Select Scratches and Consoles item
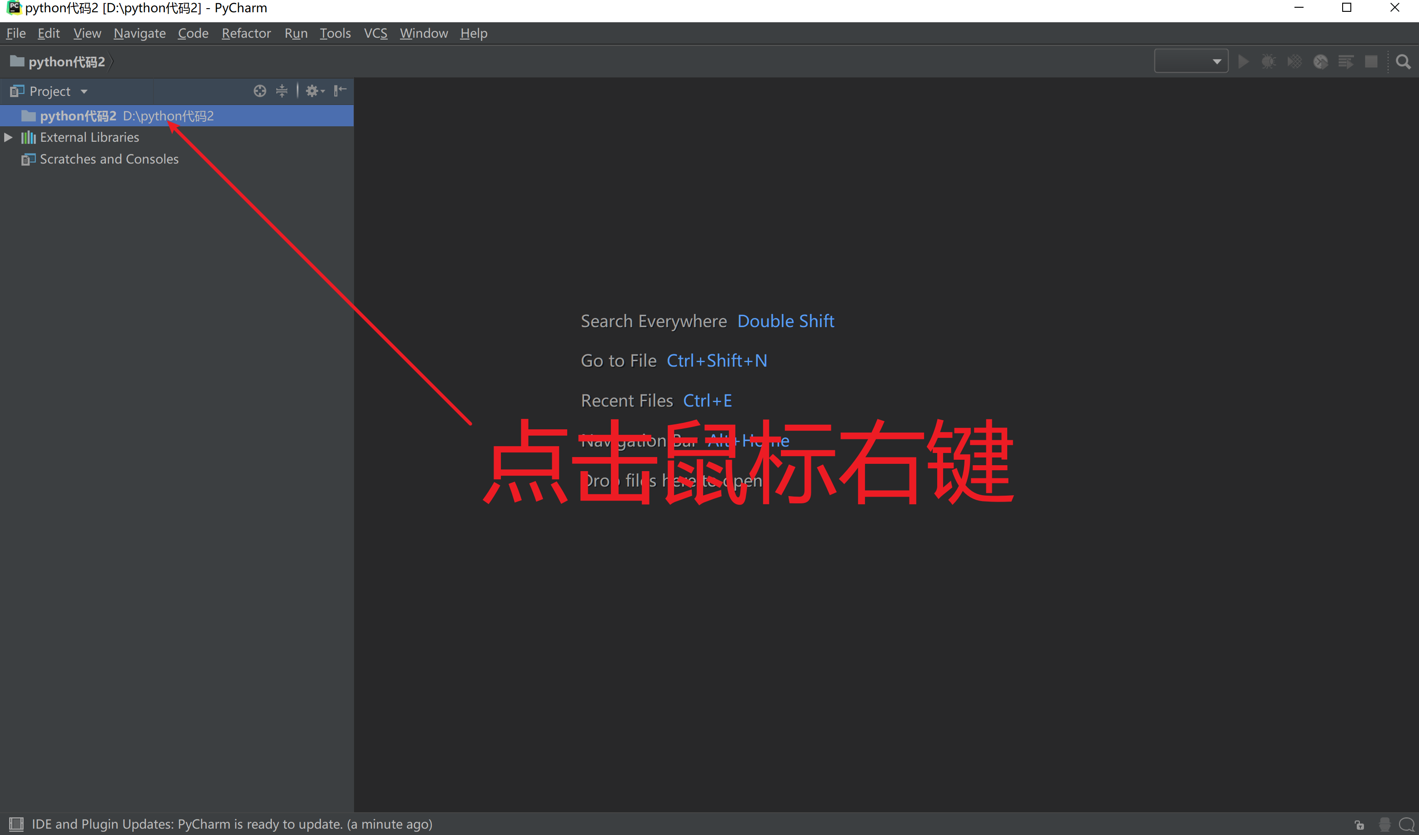The height and width of the screenshot is (835, 1419). coord(177,159)
